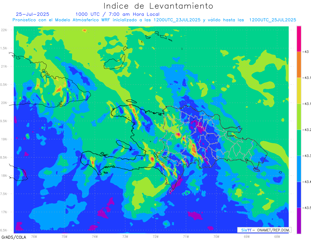The height and width of the screenshot is (240, 311).
Task: Click the orange legend color segment
Action: 299,65
